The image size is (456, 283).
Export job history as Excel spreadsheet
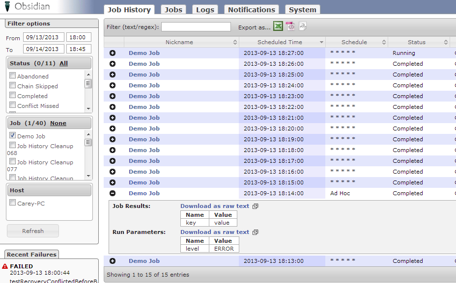coord(278,26)
